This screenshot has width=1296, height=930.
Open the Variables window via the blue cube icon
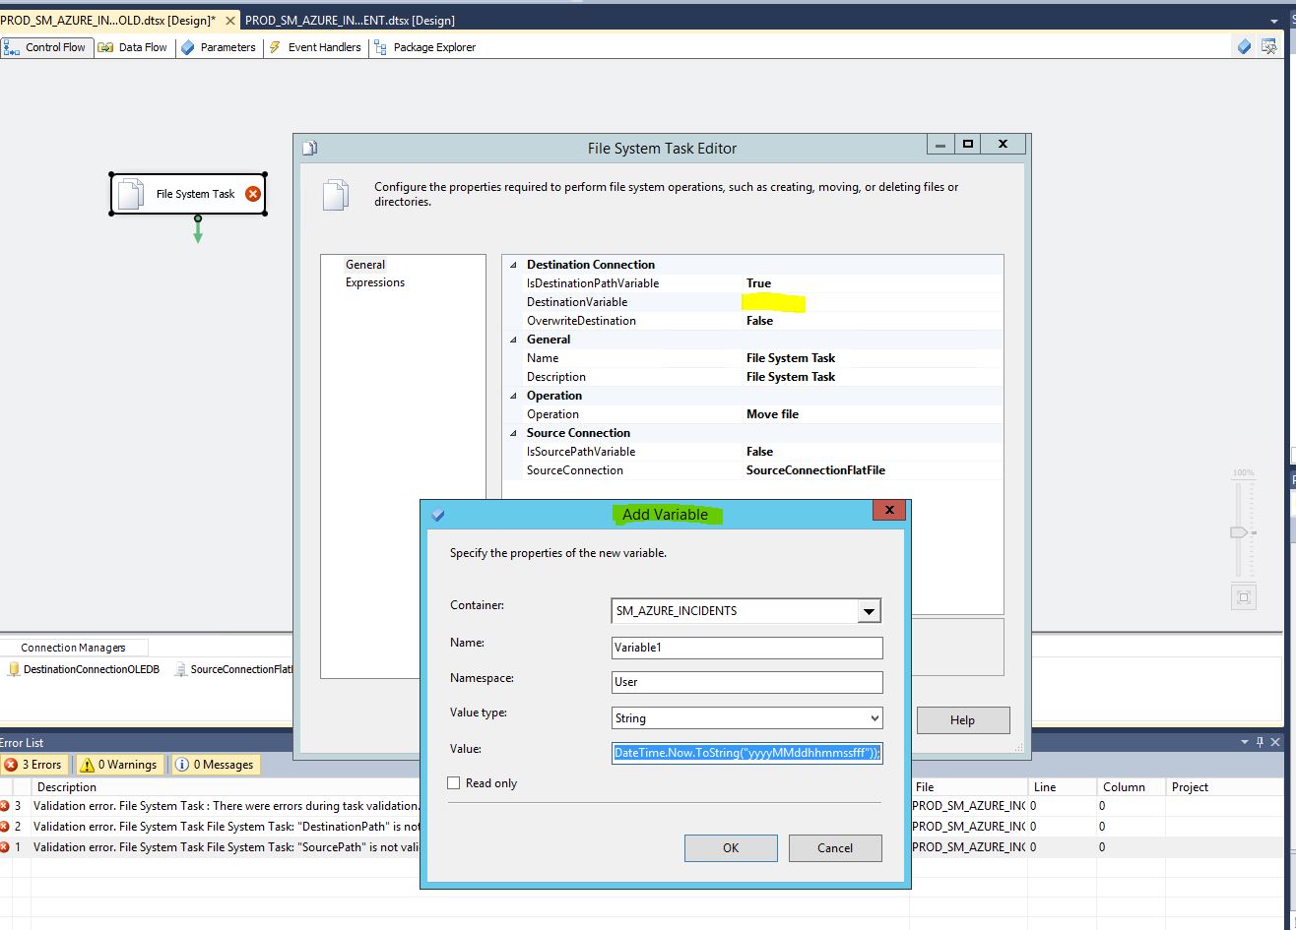coord(1243,46)
